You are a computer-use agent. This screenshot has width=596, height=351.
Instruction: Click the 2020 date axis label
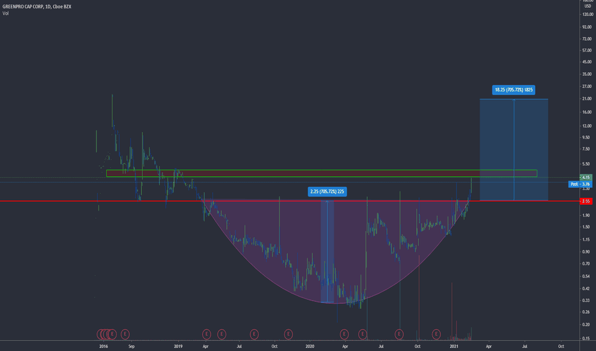pyautogui.click(x=310, y=347)
